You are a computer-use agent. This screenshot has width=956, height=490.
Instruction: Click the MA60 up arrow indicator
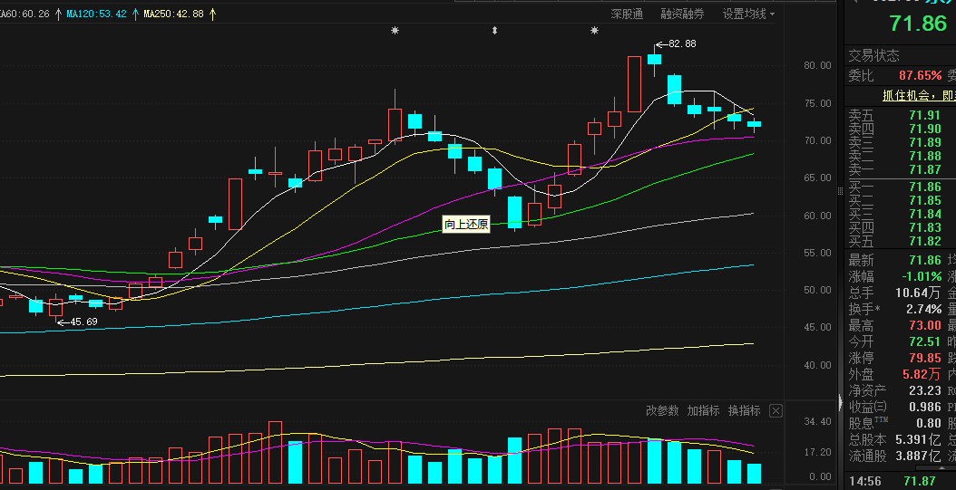[x=58, y=14]
